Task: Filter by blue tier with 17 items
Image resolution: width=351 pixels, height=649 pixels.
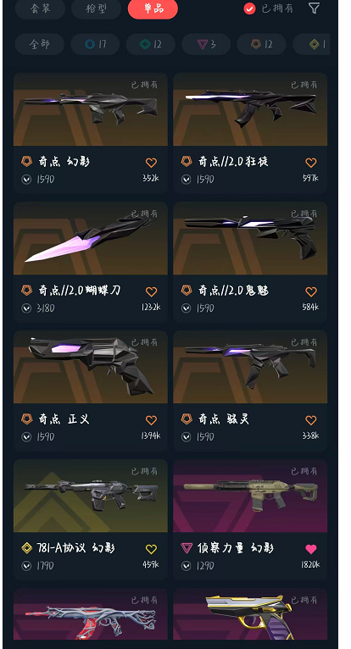Action: coord(95,44)
